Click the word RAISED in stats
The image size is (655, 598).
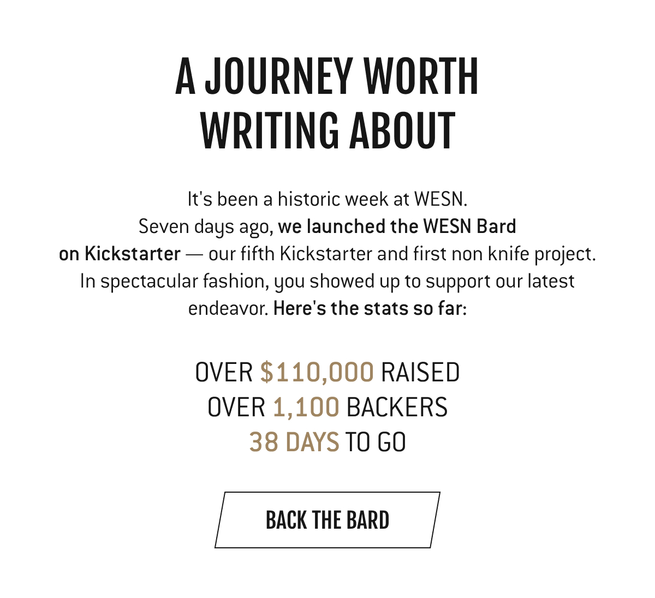tap(420, 372)
